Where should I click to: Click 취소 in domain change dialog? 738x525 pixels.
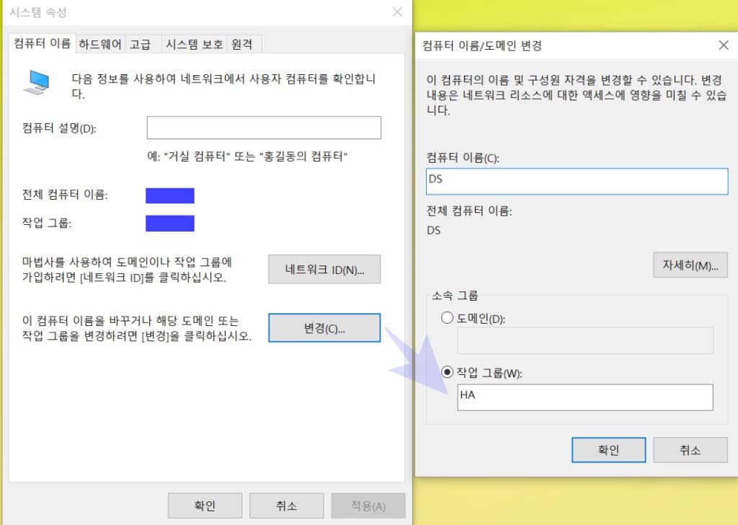click(x=690, y=450)
